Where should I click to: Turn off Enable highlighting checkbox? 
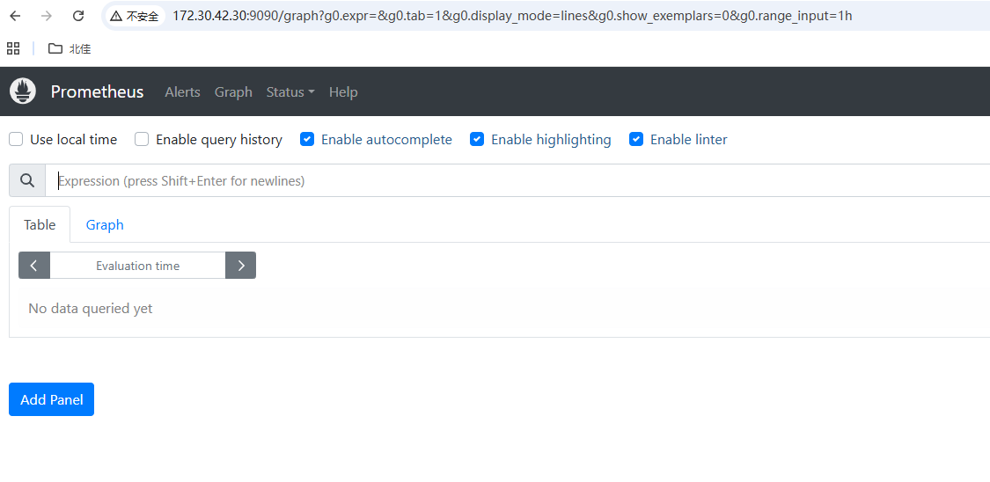click(x=477, y=139)
